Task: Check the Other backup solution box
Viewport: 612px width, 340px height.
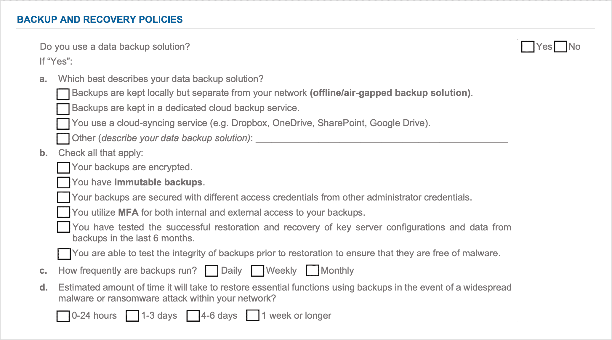Action: click(x=63, y=139)
